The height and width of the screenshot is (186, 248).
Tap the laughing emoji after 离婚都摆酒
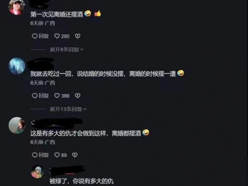pyautogui.click(x=145, y=133)
